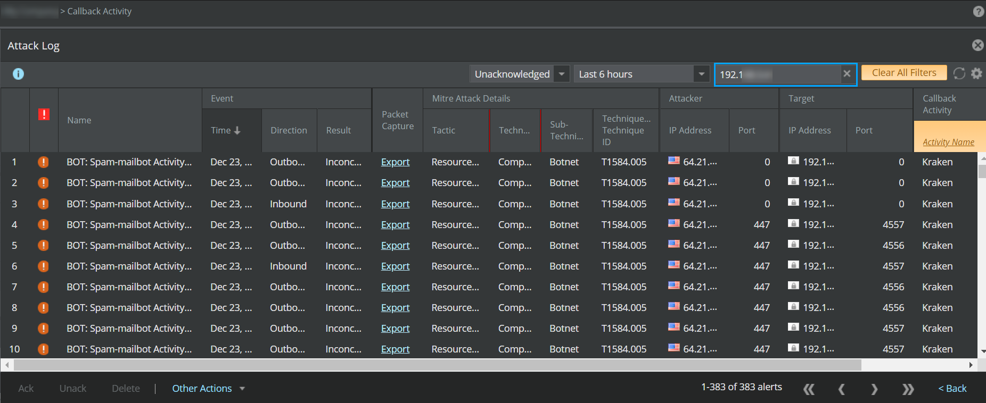
Task: Go to next page of alerts
Action: [x=874, y=389]
